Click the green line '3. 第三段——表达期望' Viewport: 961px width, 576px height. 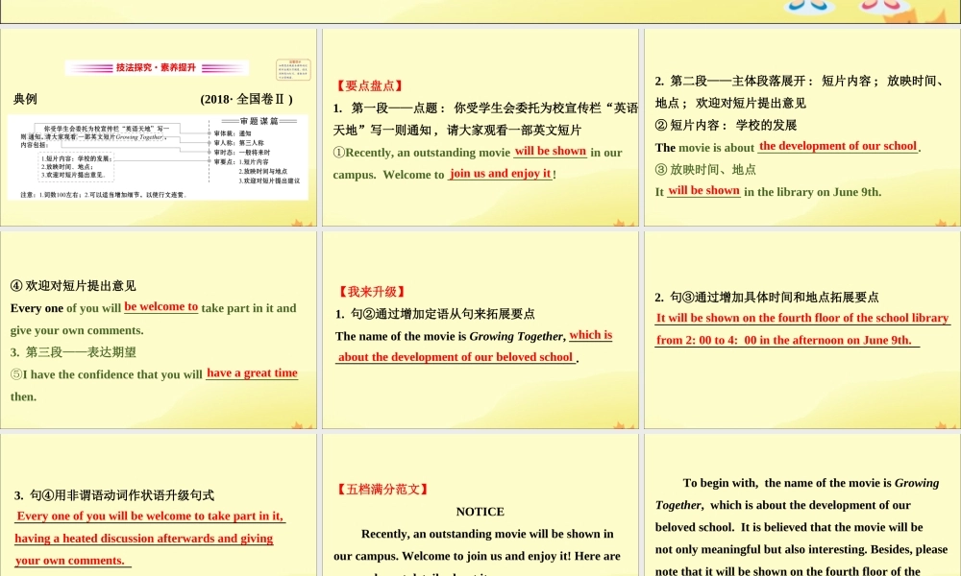(x=73, y=352)
